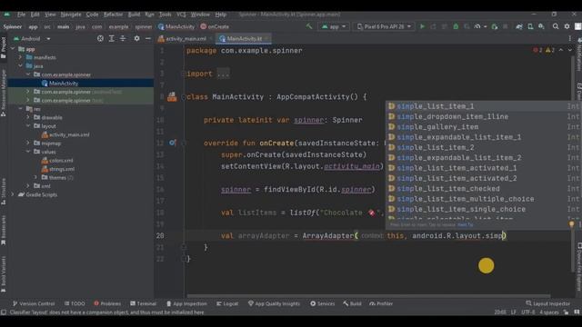
Task: Click onCreate in the navigation breadcrumb
Action: click(215, 26)
